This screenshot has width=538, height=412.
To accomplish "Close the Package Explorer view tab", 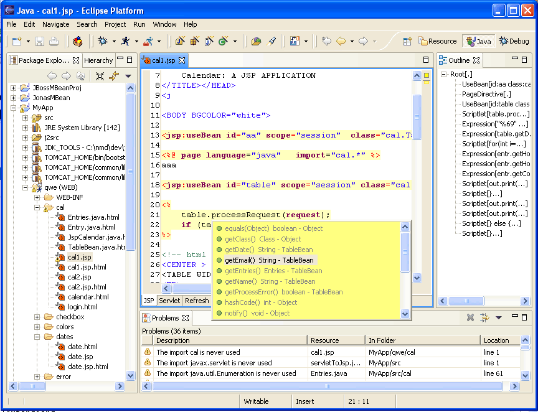I will coord(76,60).
